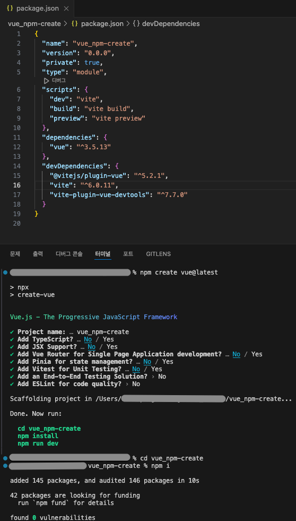Click the underlined No for JSX Support

(x=91, y=347)
